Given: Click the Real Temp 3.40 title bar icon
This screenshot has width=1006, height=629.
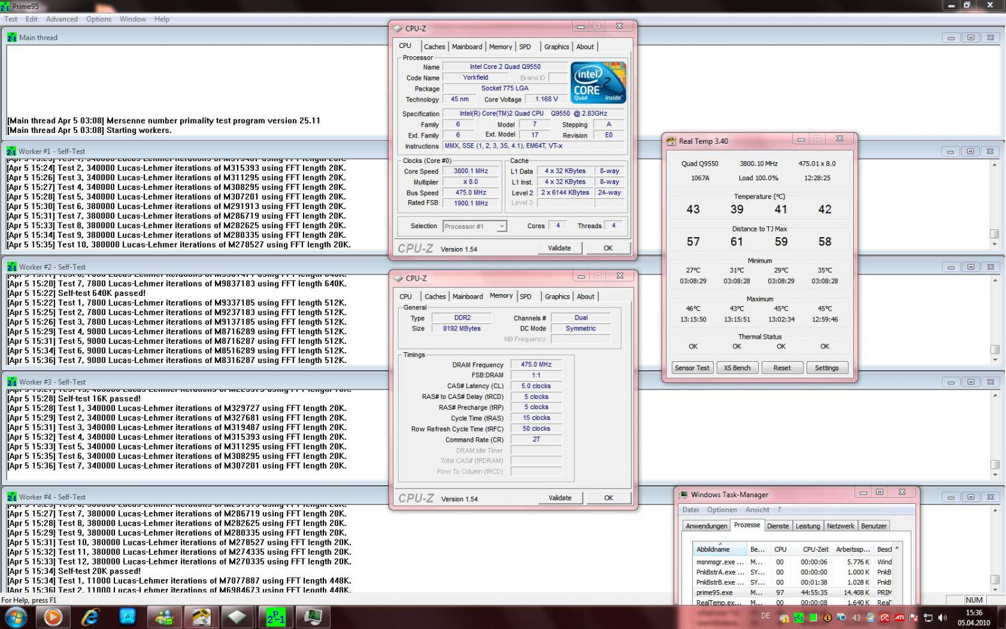Looking at the screenshot, I should pyautogui.click(x=671, y=141).
